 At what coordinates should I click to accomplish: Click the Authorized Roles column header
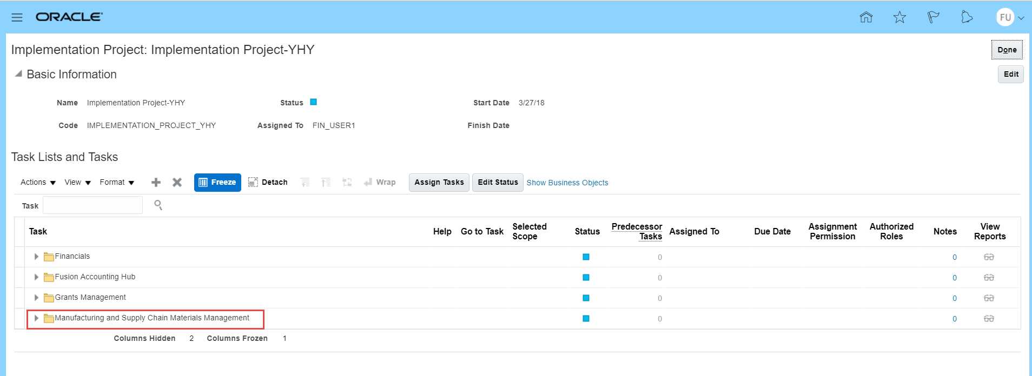(891, 231)
